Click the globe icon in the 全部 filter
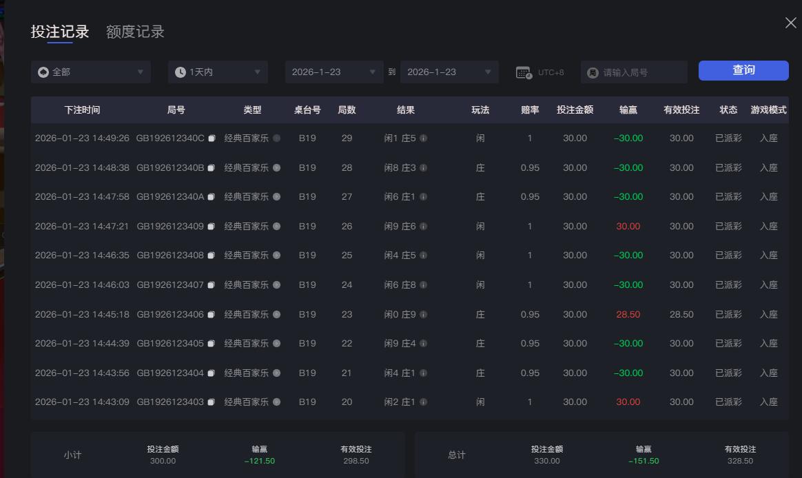Screen dimensions: 802x478 click(x=43, y=72)
